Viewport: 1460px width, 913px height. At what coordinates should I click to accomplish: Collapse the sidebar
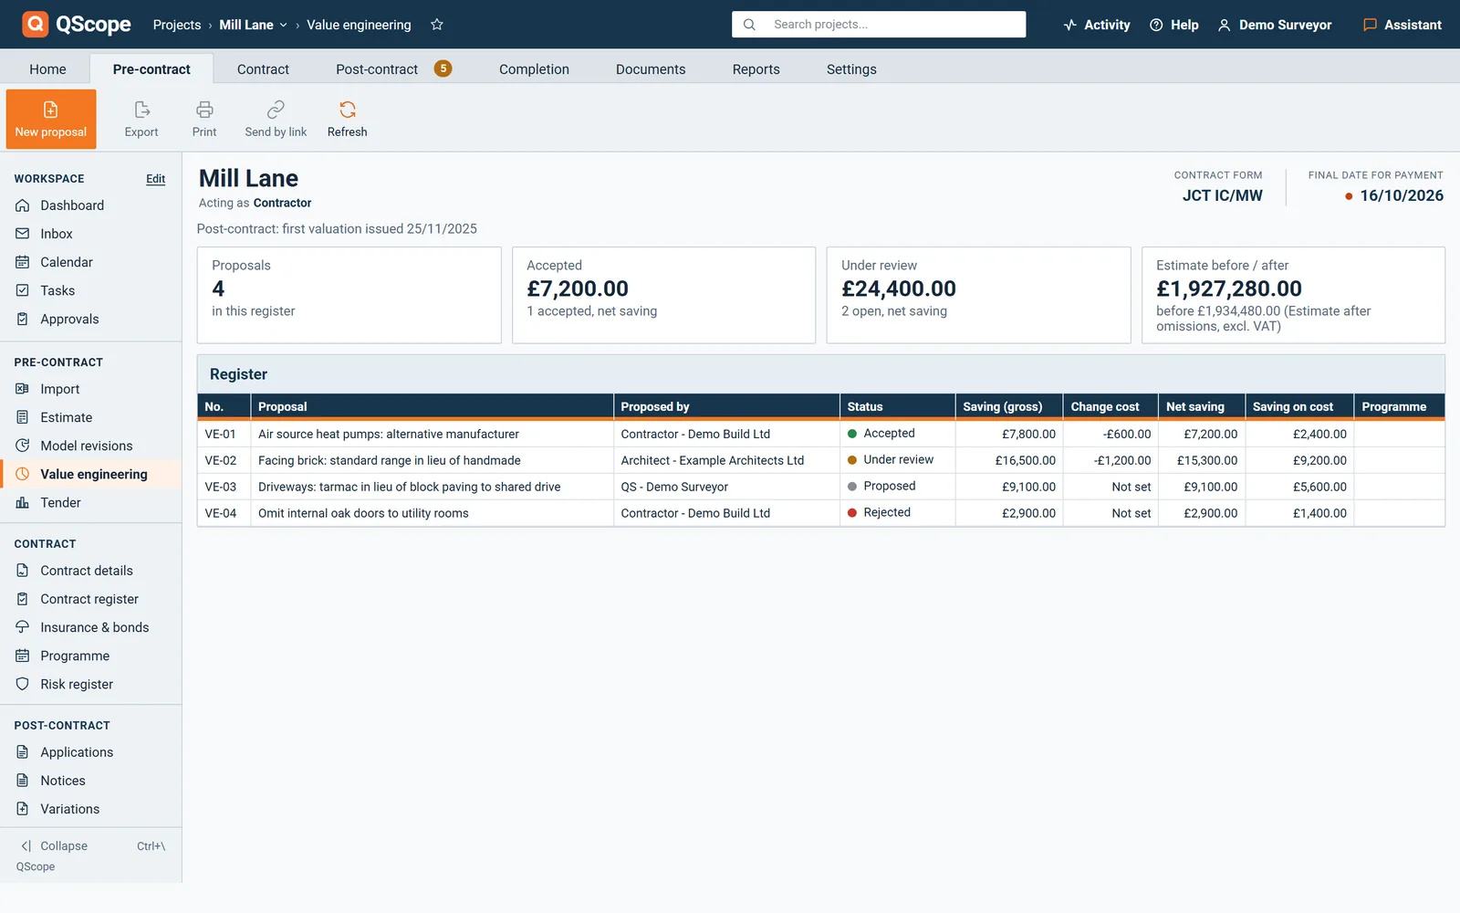coord(91,846)
